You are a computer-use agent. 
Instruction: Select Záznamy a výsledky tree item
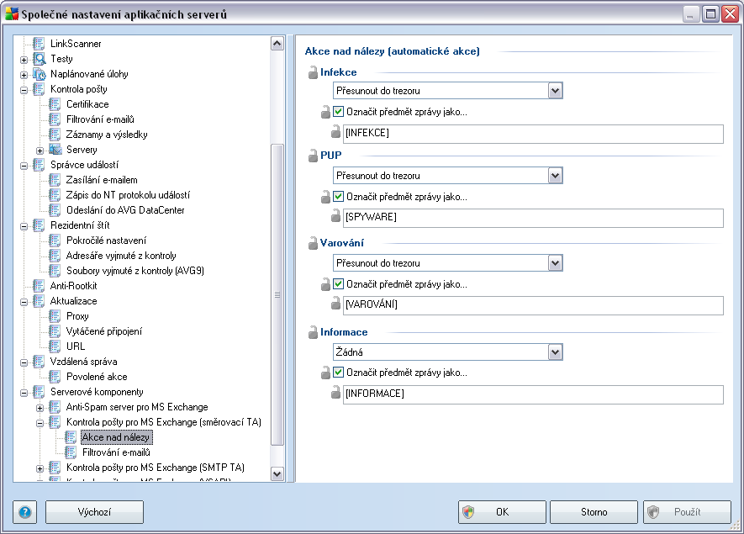(x=107, y=135)
